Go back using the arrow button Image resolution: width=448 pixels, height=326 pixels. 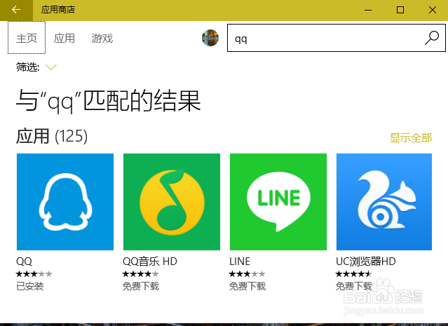[16, 10]
